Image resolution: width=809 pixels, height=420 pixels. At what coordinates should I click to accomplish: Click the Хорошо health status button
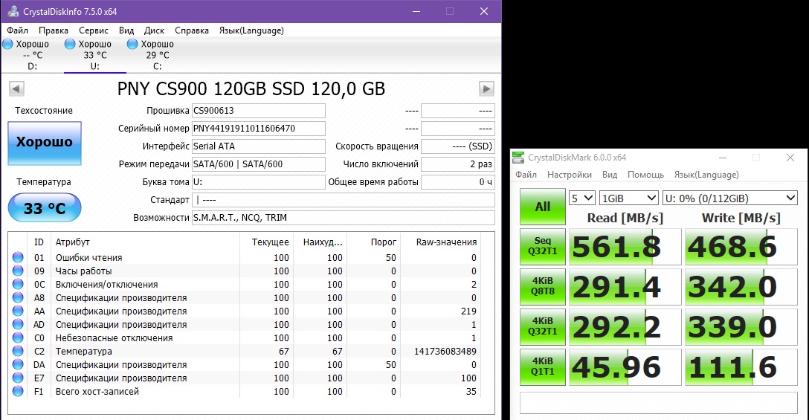(45, 143)
